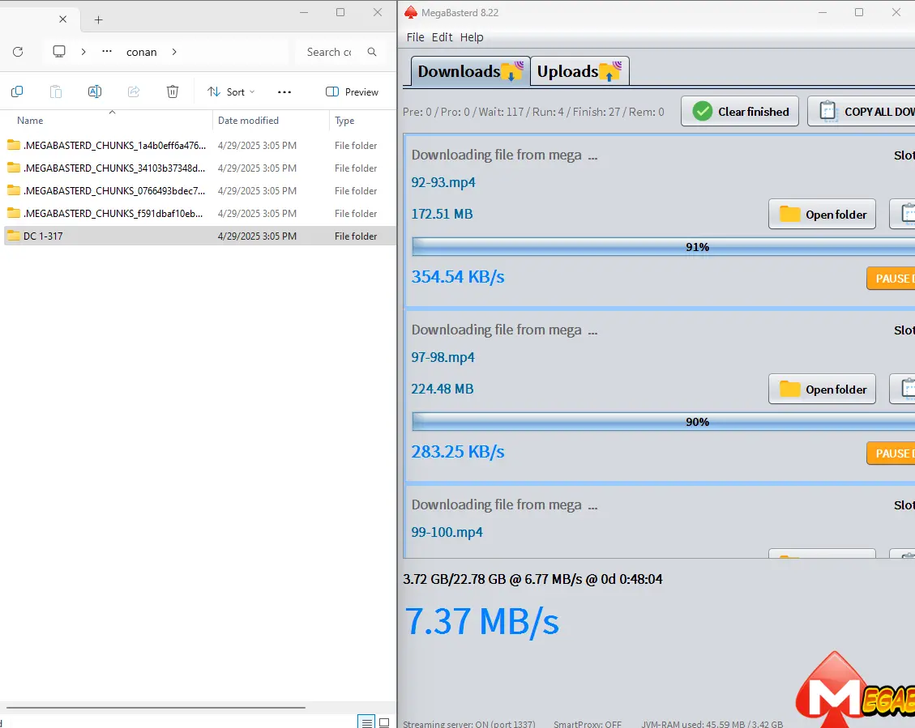The image size is (915, 728).
Task: Select folder .MEGABASTERD_CHUNKS_1a4b0eff6a476
Action: point(199,145)
